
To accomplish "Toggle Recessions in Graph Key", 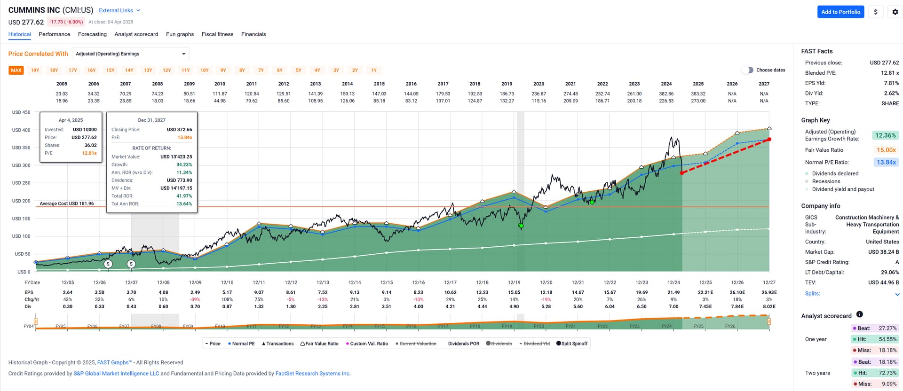I will point(823,181).
